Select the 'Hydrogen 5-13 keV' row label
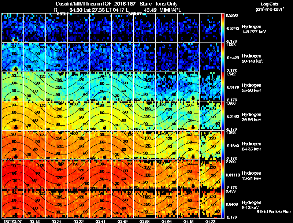This screenshot has height=223, width=293. coord(252,205)
